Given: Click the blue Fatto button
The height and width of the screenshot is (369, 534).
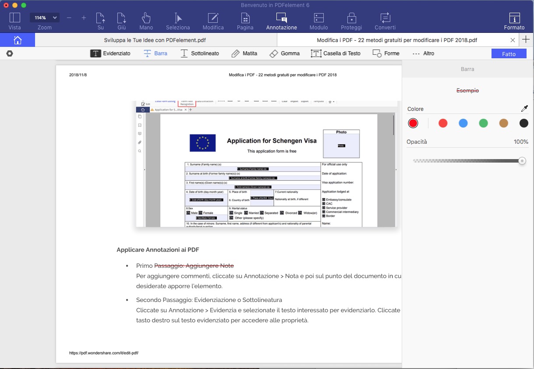Looking at the screenshot, I should [x=509, y=53].
